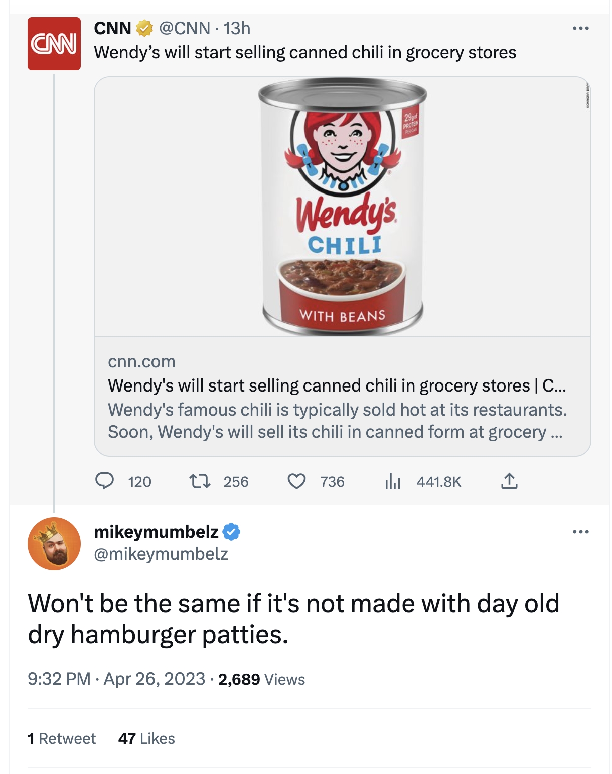This screenshot has height=774, width=612.
Task: View who liked the 47 Likes
Action: (146, 739)
